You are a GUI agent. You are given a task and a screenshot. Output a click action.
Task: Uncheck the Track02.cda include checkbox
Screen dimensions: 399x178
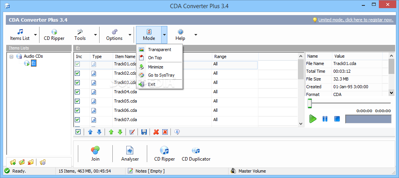(77, 73)
